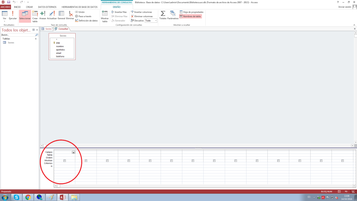This screenshot has height=201, width=357.
Task: Collapse the Tablas group in the navigation pane
Action: click(36, 39)
